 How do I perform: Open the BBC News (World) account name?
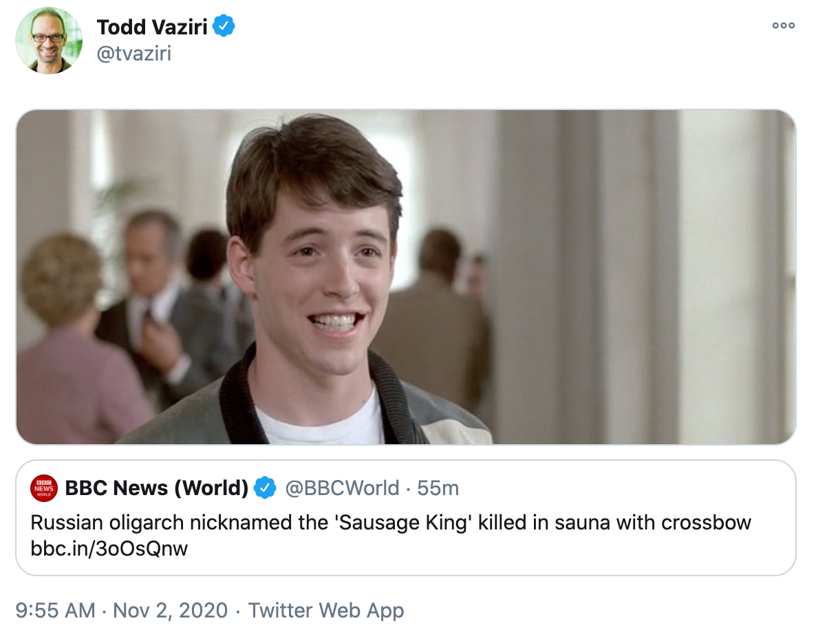[156, 488]
